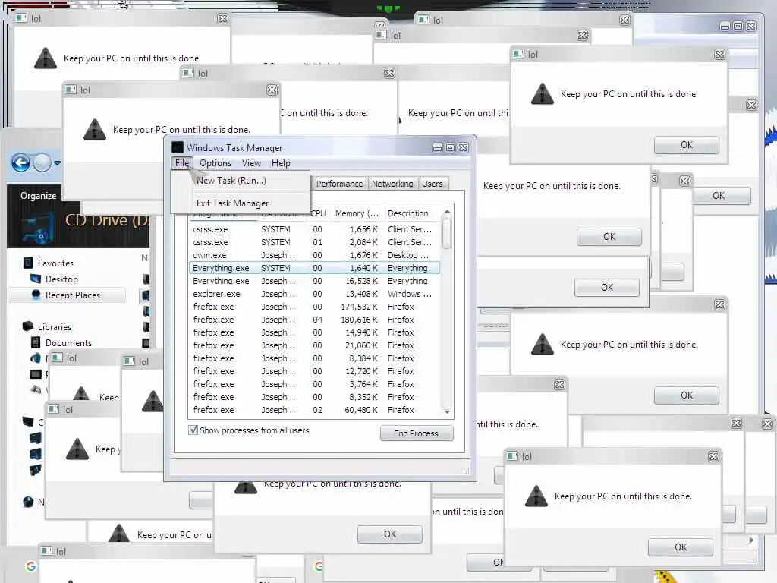Switch to the Networking tab
The width and height of the screenshot is (777, 583).
click(392, 184)
